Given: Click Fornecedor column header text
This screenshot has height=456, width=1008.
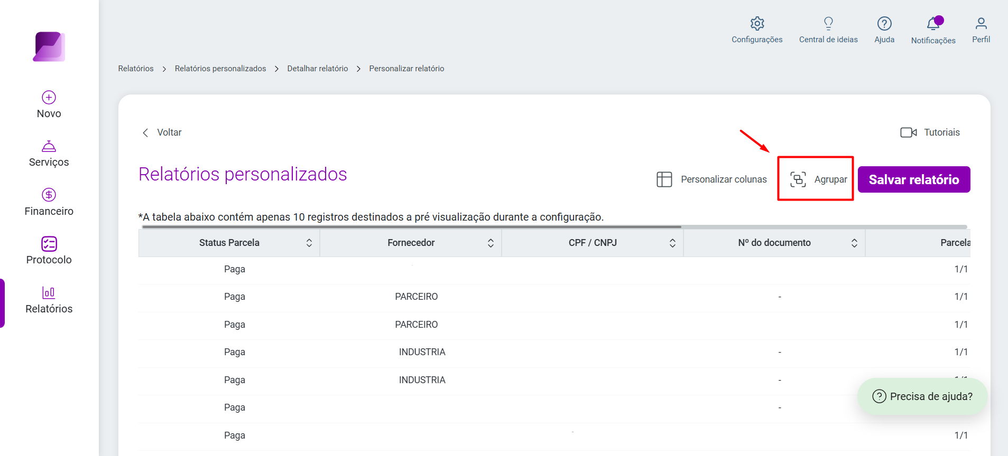Looking at the screenshot, I should 411,243.
